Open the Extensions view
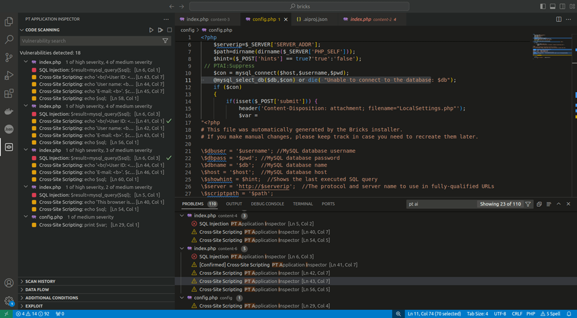This screenshot has height=318, width=577. [x=9, y=93]
